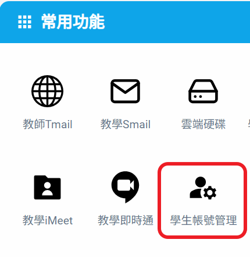Select the 雲端硬碟 label
250x257 pixels.
pos(203,124)
